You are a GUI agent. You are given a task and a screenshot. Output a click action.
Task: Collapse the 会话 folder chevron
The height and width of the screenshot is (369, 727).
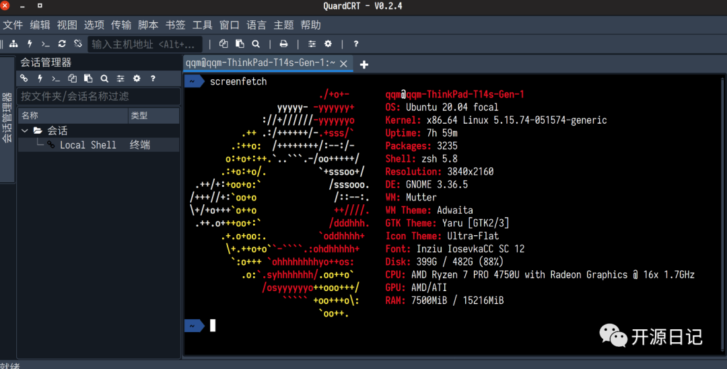click(25, 131)
